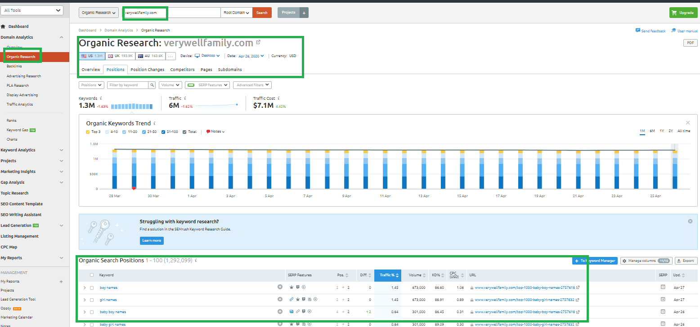Screen dimensions: 700x327
Task: Click the Manage columns button
Action: click(x=646, y=261)
